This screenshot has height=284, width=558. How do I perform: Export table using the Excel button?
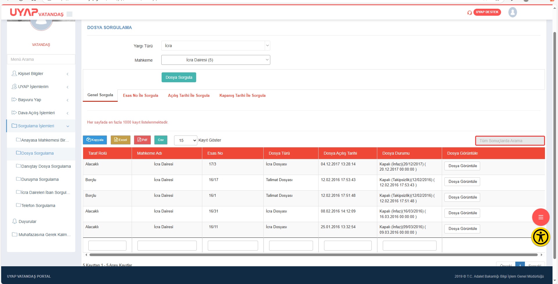[120, 140]
